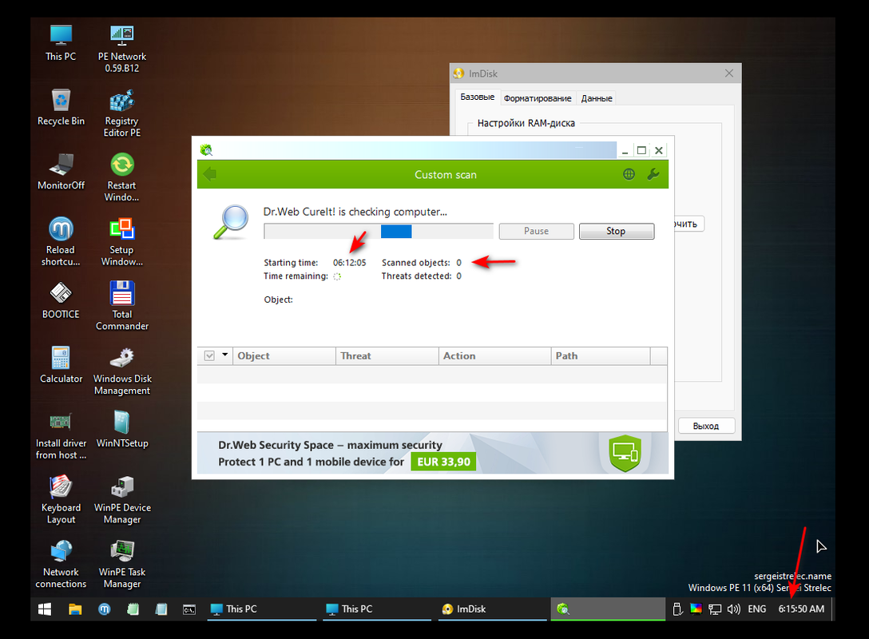Switch to Dr.Web CureIt taskbar button

click(x=607, y=609)
